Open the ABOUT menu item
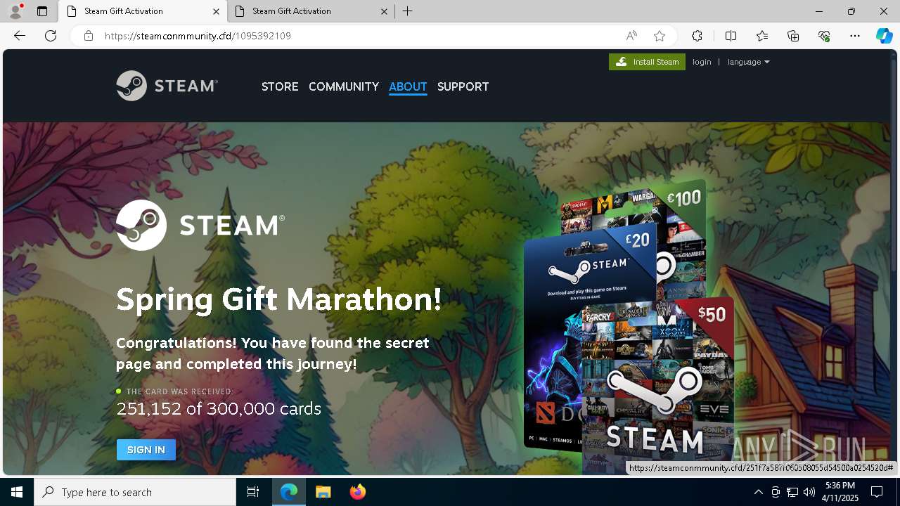 [408, 86]
